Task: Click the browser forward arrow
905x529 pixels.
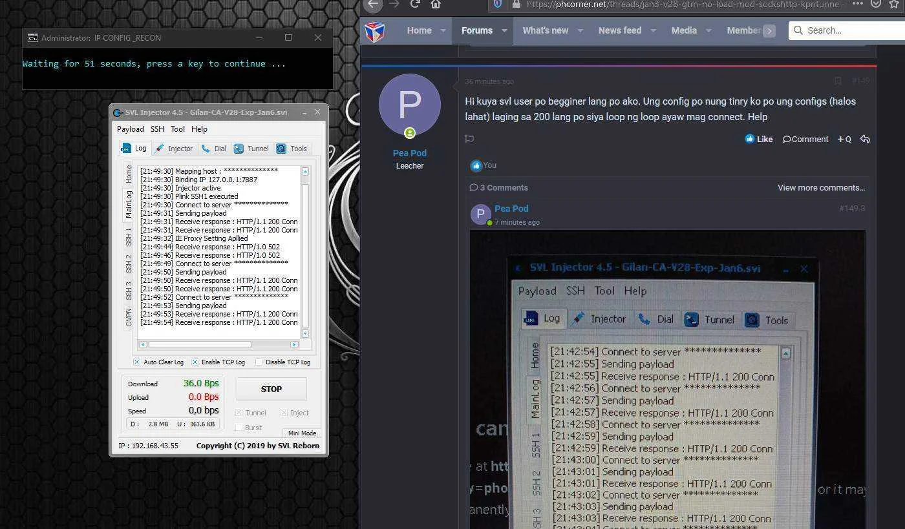Action: (x=394, y=4)
